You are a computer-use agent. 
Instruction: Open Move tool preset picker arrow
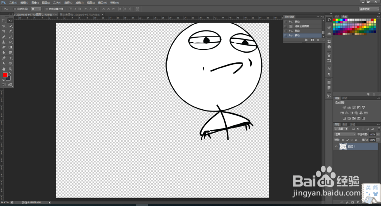10,9
